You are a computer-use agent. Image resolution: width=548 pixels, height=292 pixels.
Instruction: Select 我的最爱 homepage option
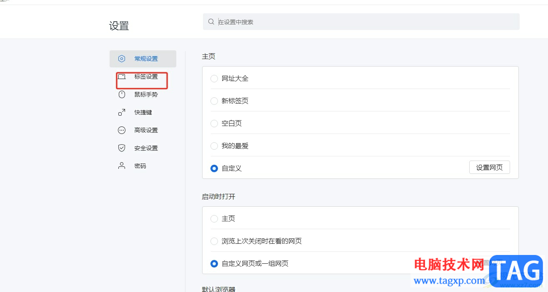click(x=214, y=146)
